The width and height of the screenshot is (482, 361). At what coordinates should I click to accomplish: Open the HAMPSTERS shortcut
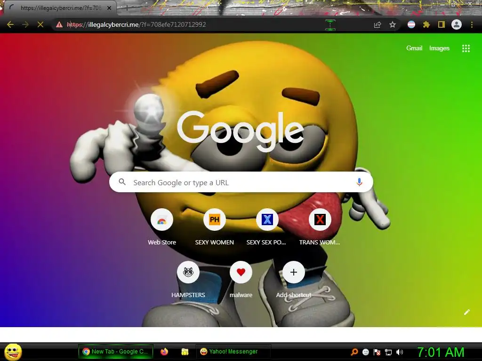coord(188,279)
